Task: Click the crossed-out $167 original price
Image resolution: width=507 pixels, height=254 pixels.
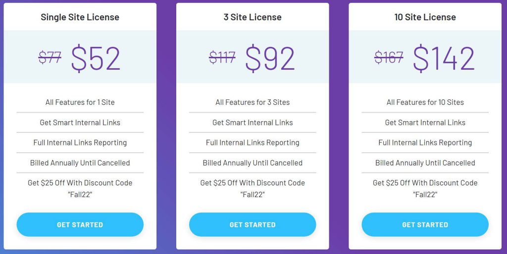Action: [389, 58]
